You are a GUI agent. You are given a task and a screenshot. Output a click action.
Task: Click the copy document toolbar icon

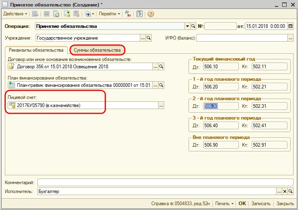coord(56,14)
